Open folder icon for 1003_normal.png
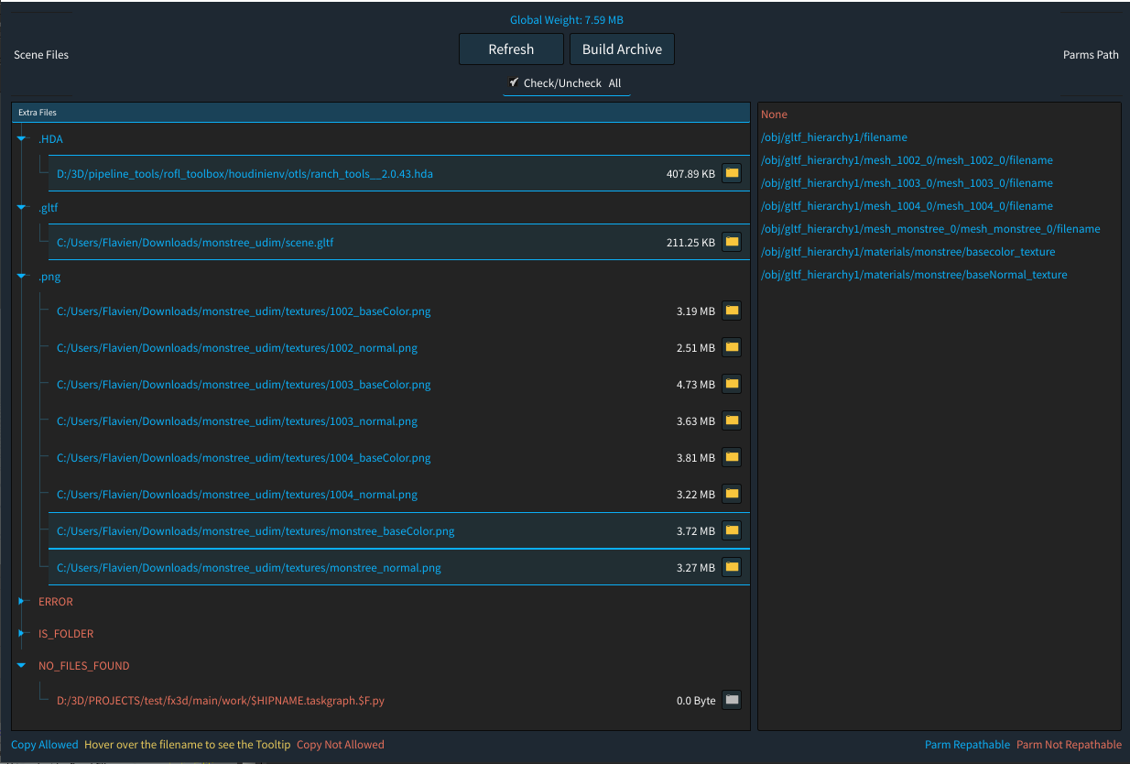Viewport: 1130px width, 764px height. [732, 420]
